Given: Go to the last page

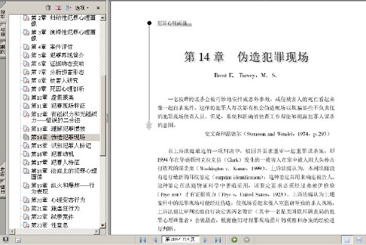Looking at the screenshot, I should point(218,240).
